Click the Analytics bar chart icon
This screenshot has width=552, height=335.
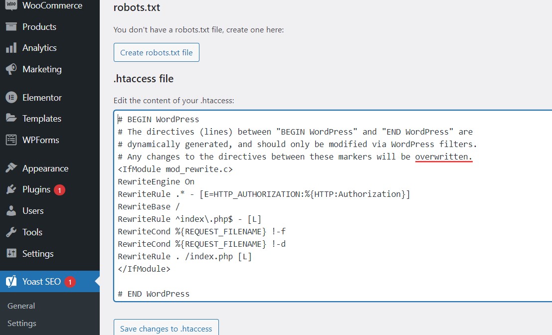11,48
